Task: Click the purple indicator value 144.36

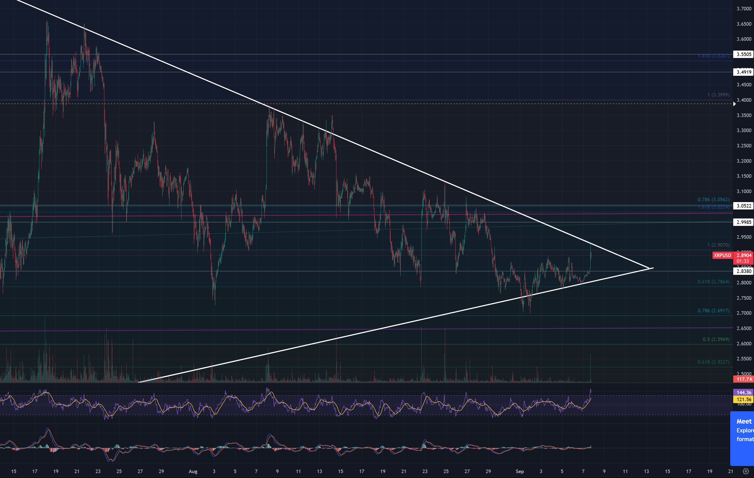Action: pos(744,392)
